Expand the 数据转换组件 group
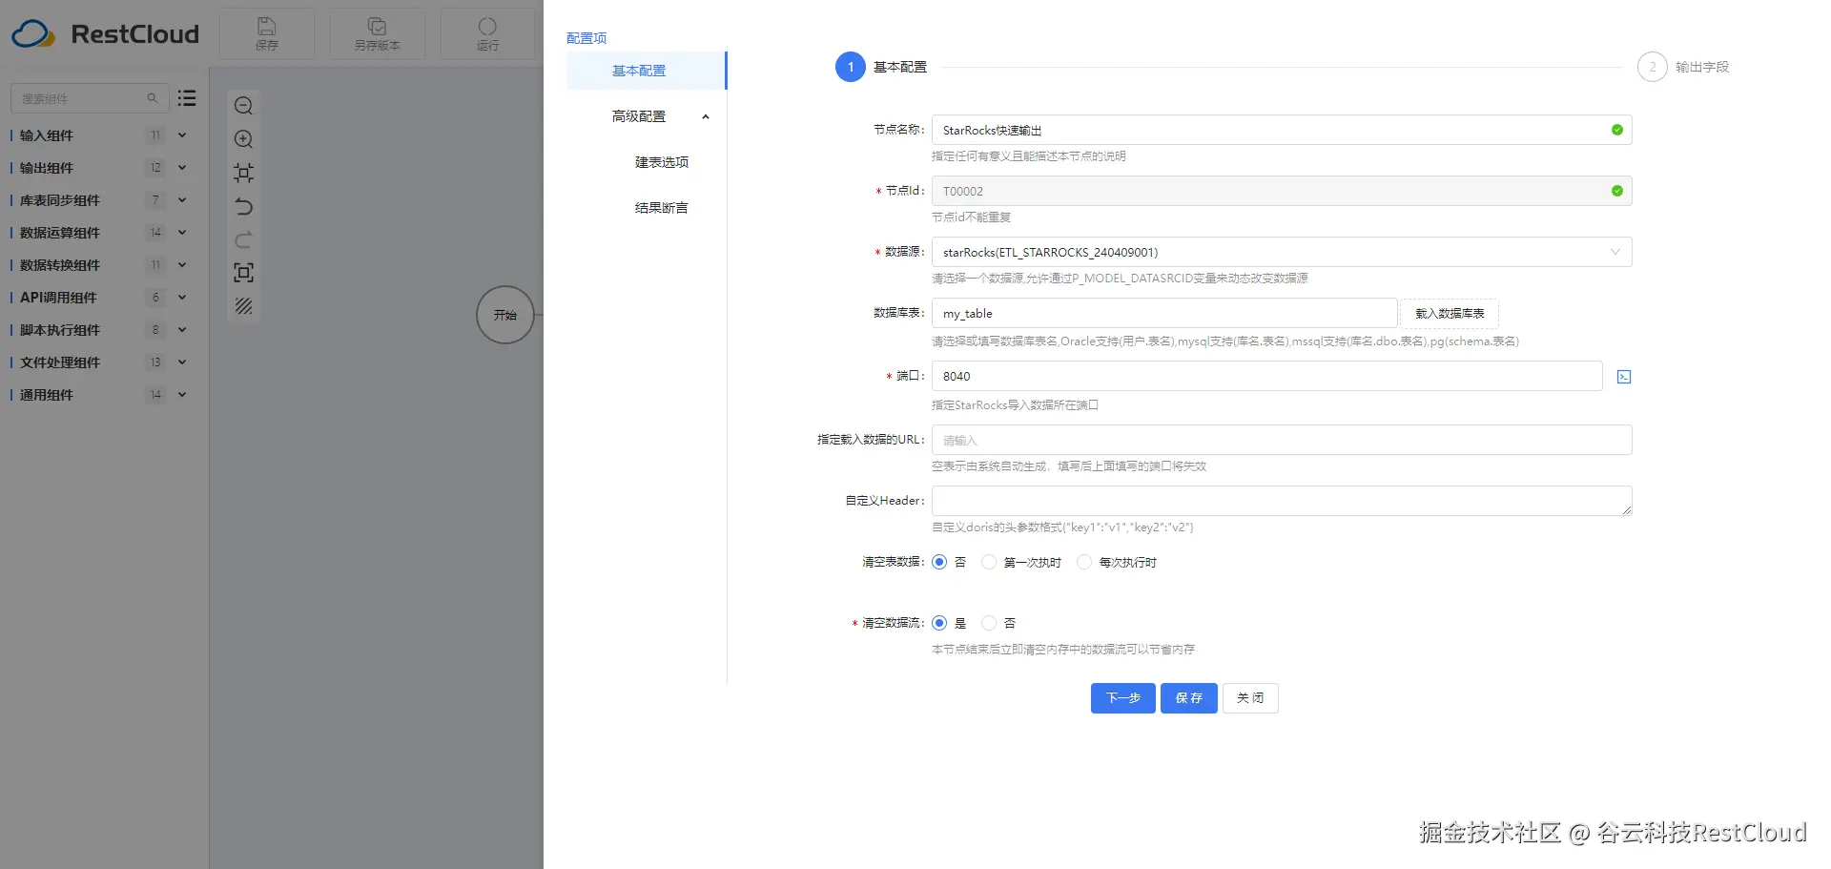 [x=182, y=265]
